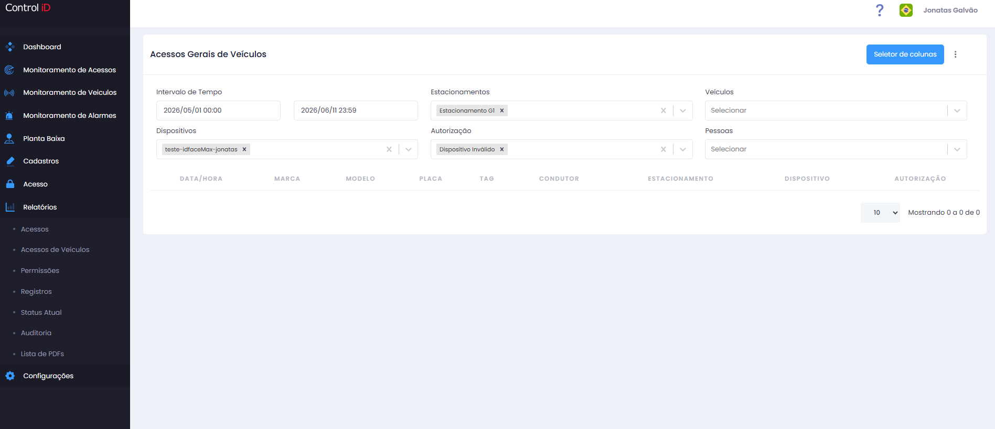
Task: Open Planta Baixa menu item
Action: pos(65,138)
